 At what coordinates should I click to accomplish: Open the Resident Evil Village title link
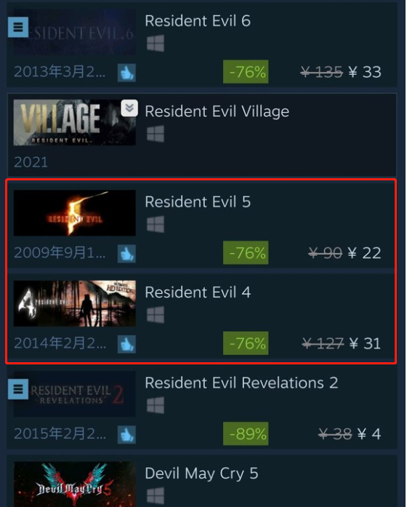click(217, 111)
